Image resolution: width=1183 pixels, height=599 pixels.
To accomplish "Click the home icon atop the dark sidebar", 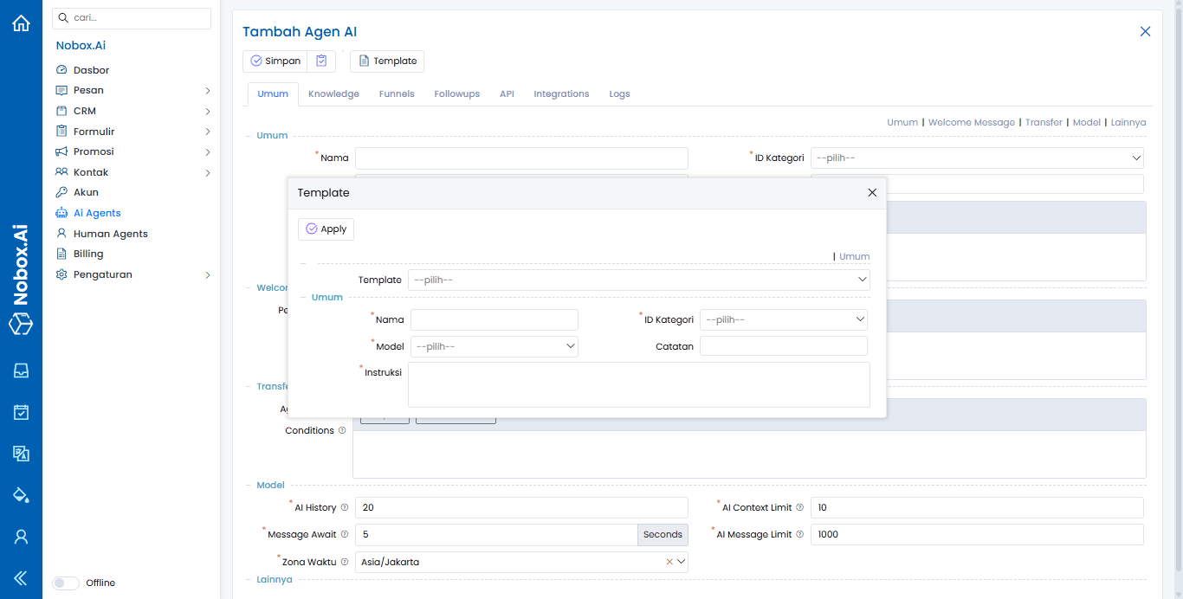I will pyautogui.click(x=21, y=23).
